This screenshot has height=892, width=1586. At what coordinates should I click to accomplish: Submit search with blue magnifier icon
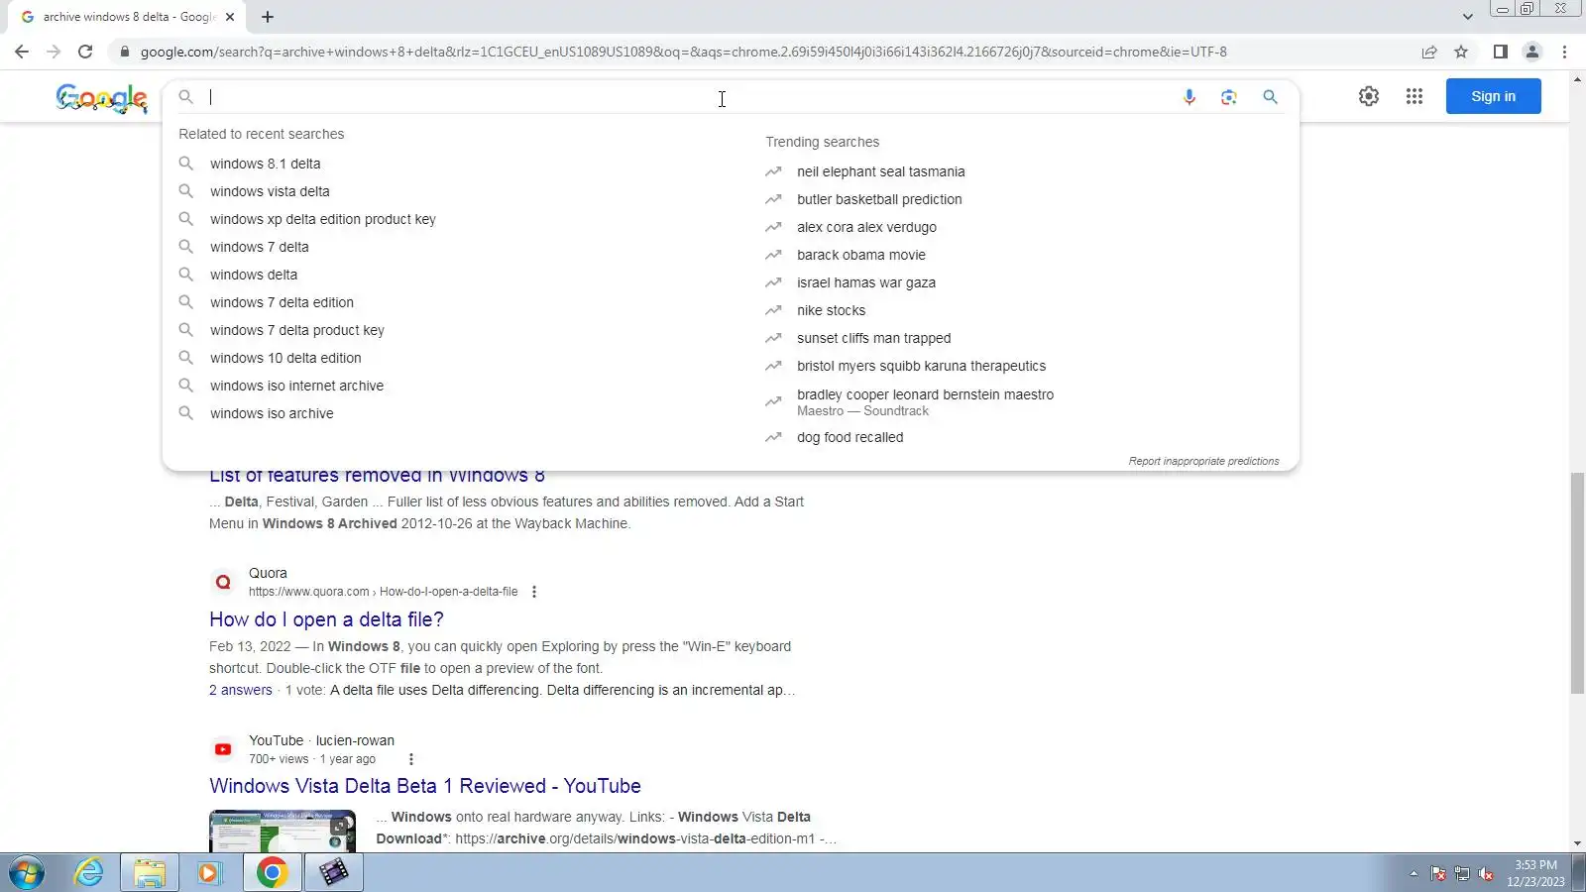pos(1270,97)
